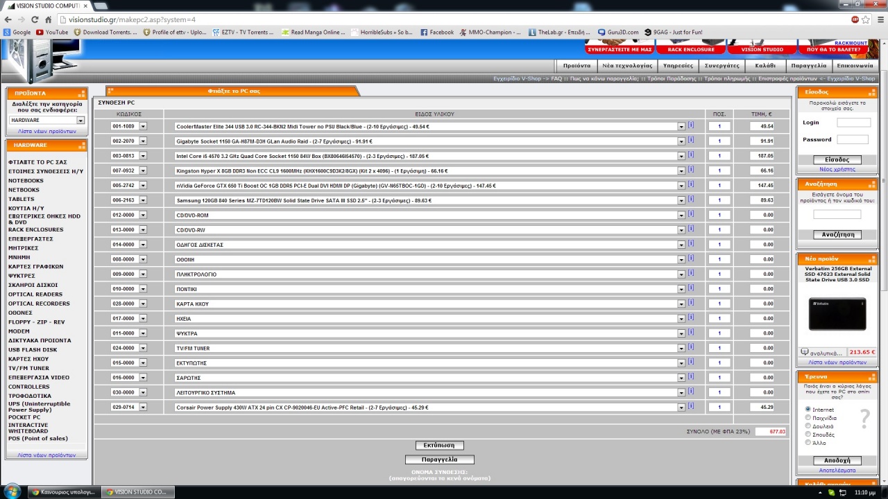This screenshot has width=888, height=499.
Task: Click the Login input field
Action: pos(853,122)
